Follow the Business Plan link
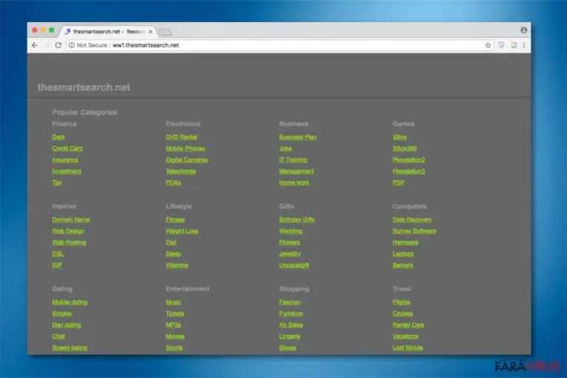 pos(298,137)
